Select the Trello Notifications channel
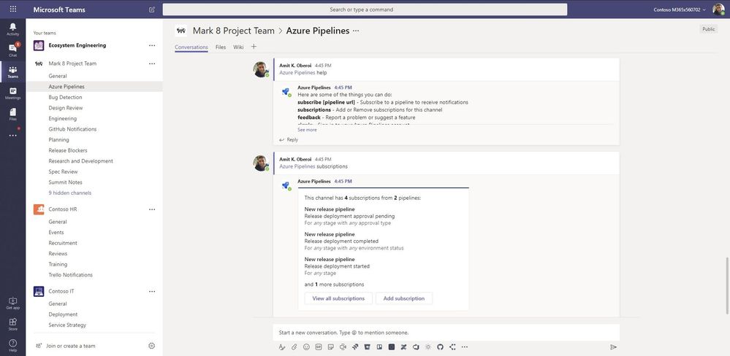The height and width of the screenshot is (356, 730). click(x=70, y=275)
